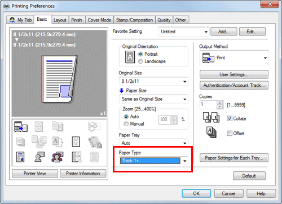
Task: Click the print output method icon in status panel
Action: pyautogui.click(x=21, y=127)
